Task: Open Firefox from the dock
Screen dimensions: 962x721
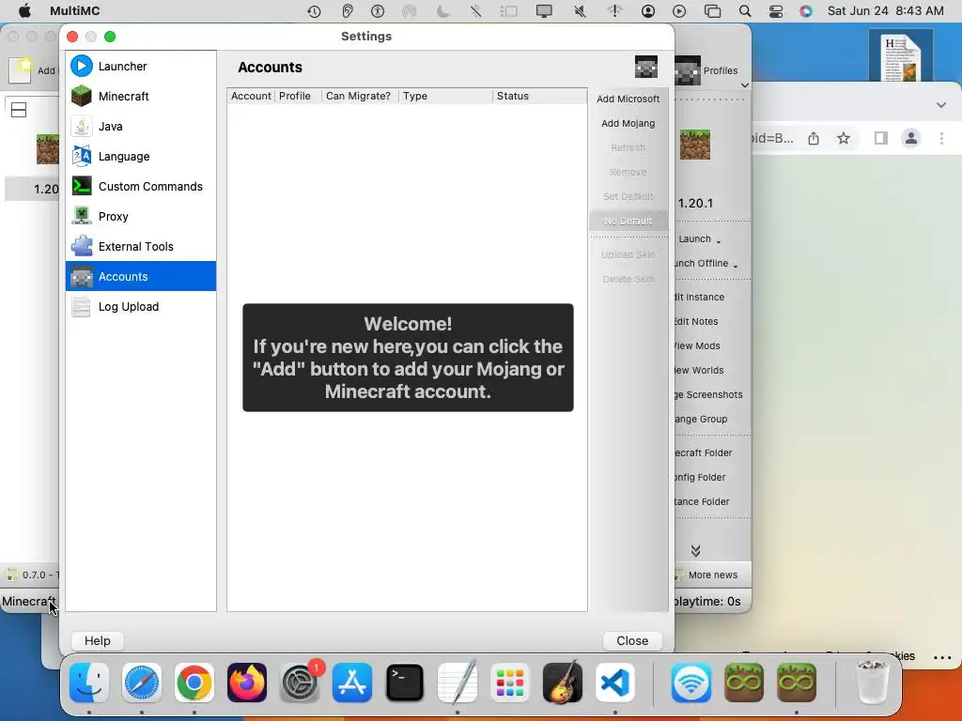Action: pyautogui.click(x=247, y=683)
